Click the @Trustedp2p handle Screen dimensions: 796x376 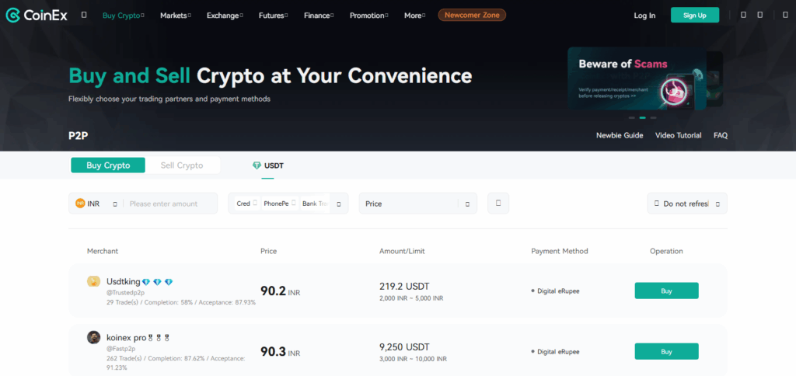tap(125, 293)
